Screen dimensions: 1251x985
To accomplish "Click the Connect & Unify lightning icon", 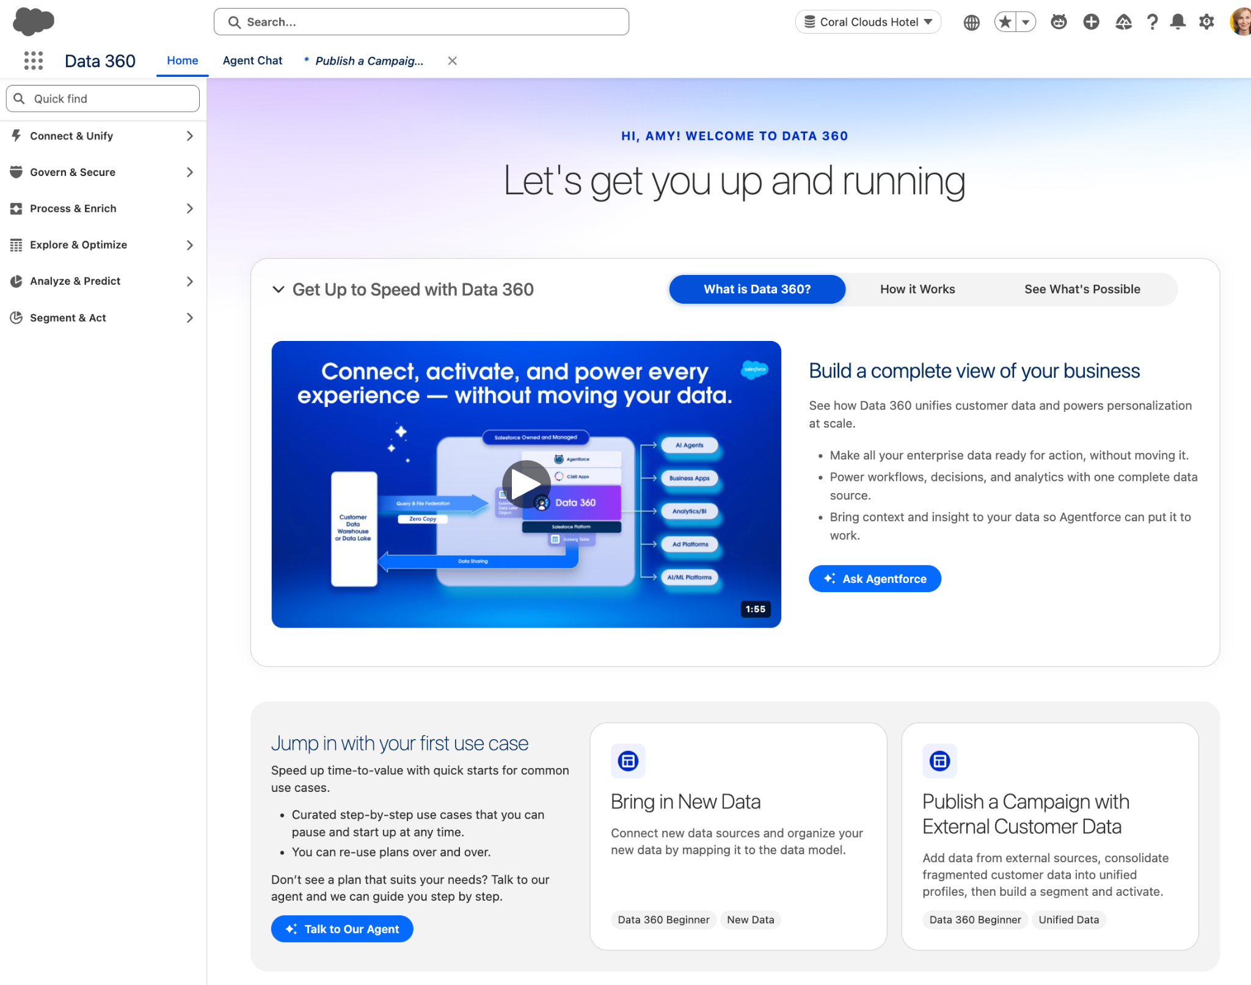I will [16, 136].
